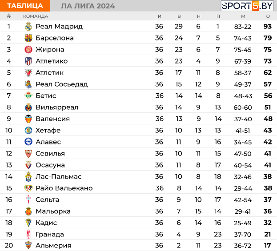
Task: Click the Sevilla club crest
Action: click(x=28, y=154)
